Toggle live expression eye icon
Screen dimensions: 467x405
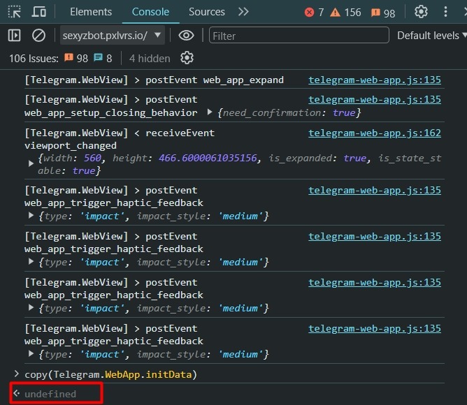coord(185,36)
